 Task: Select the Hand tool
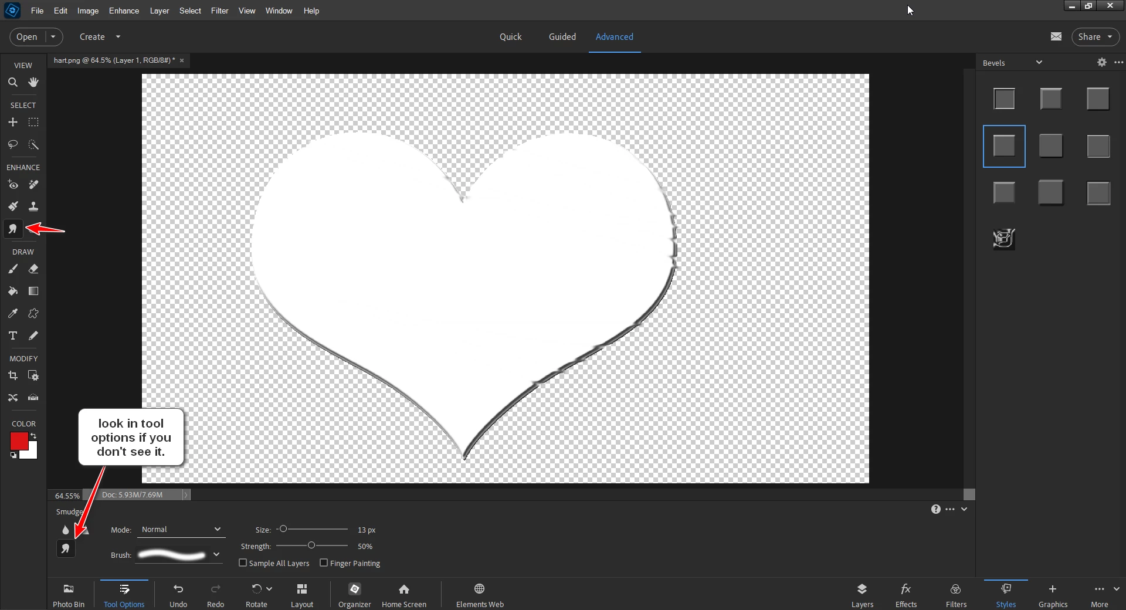pyautogui.click(x=33, y=83)
